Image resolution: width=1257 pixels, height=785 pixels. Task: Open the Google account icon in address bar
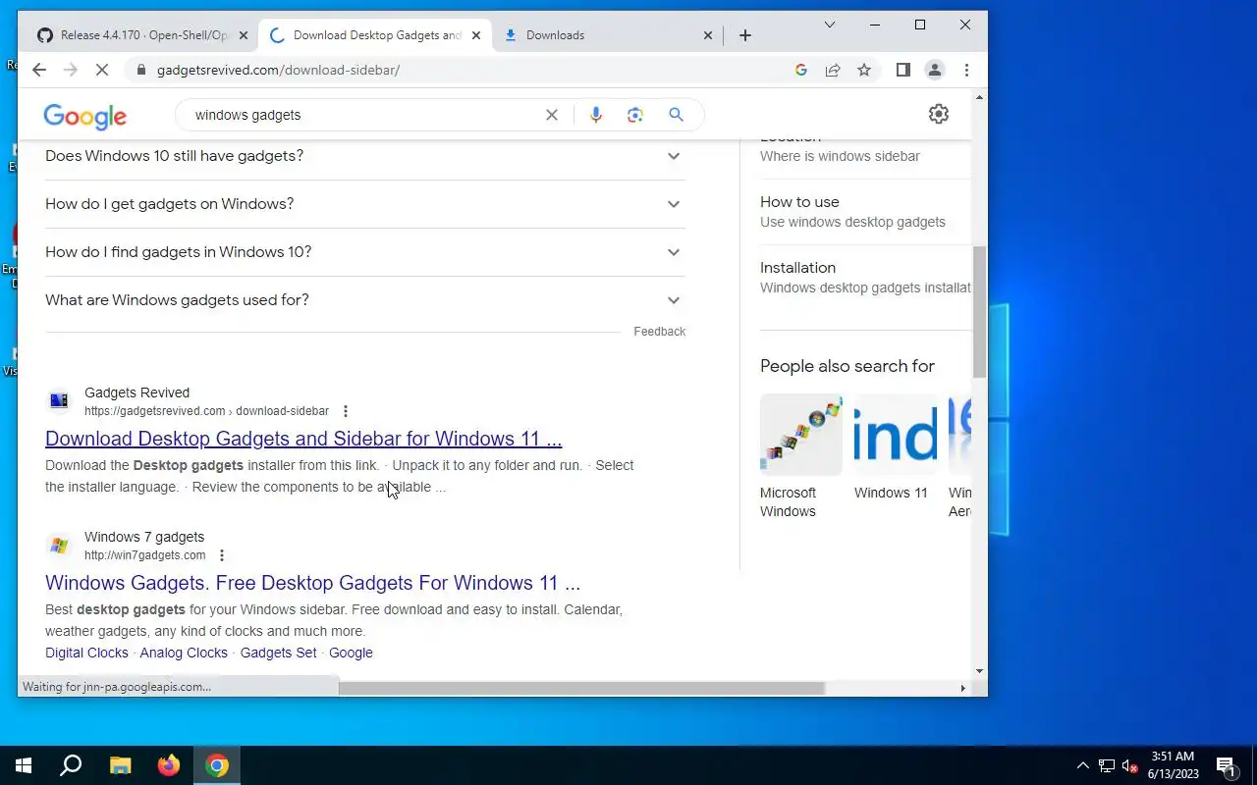coord(801,70)
